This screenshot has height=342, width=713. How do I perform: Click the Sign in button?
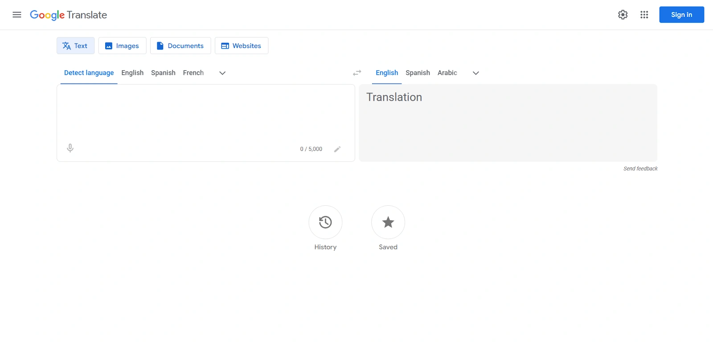tap(682, 15)
